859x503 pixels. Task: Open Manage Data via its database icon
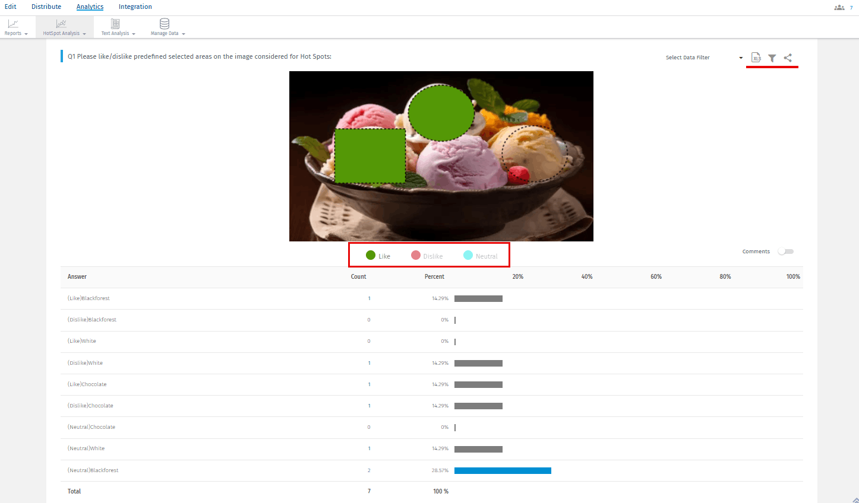click(x=163, y=24)
